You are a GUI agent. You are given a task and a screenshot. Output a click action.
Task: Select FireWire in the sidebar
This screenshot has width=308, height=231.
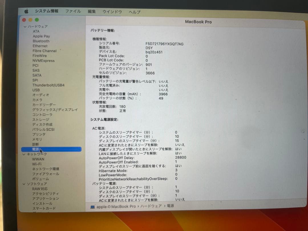(x=40, y=56)
